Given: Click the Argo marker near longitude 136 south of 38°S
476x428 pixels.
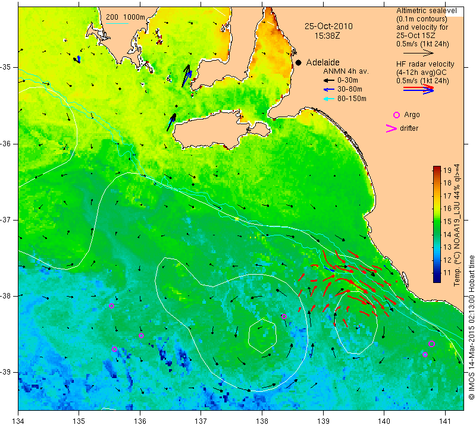Looking at the screenshot, I should tap(141, 335).
